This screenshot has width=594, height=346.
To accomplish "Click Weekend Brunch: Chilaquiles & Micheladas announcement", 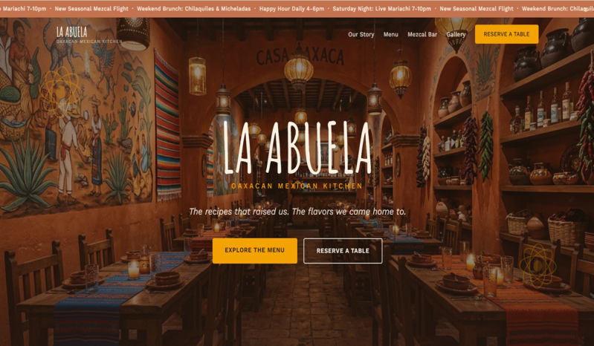I will tap(193, 9).
